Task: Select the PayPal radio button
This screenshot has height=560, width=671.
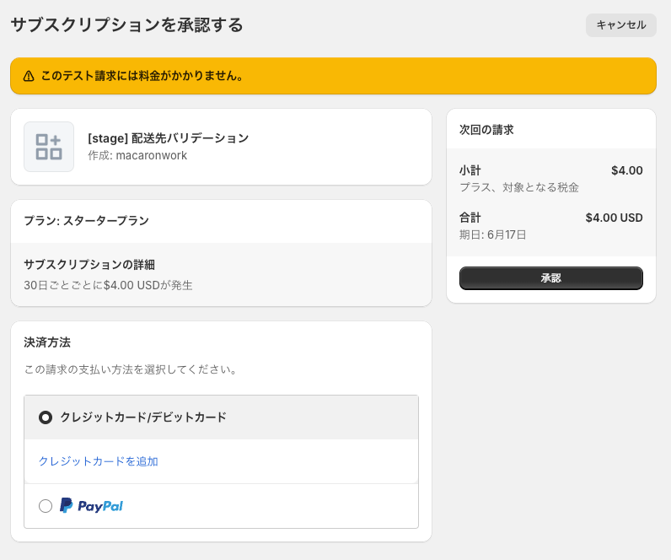Action: (46, 506)
